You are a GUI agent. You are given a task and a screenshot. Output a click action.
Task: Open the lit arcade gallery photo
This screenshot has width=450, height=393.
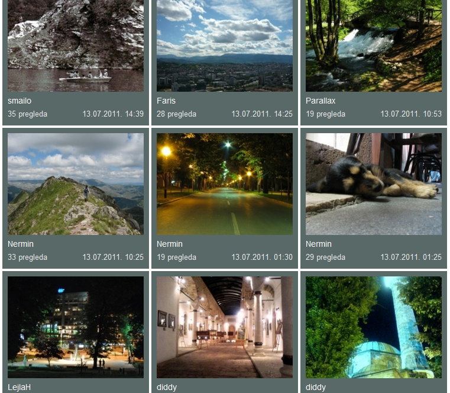(x=225, y=327)
